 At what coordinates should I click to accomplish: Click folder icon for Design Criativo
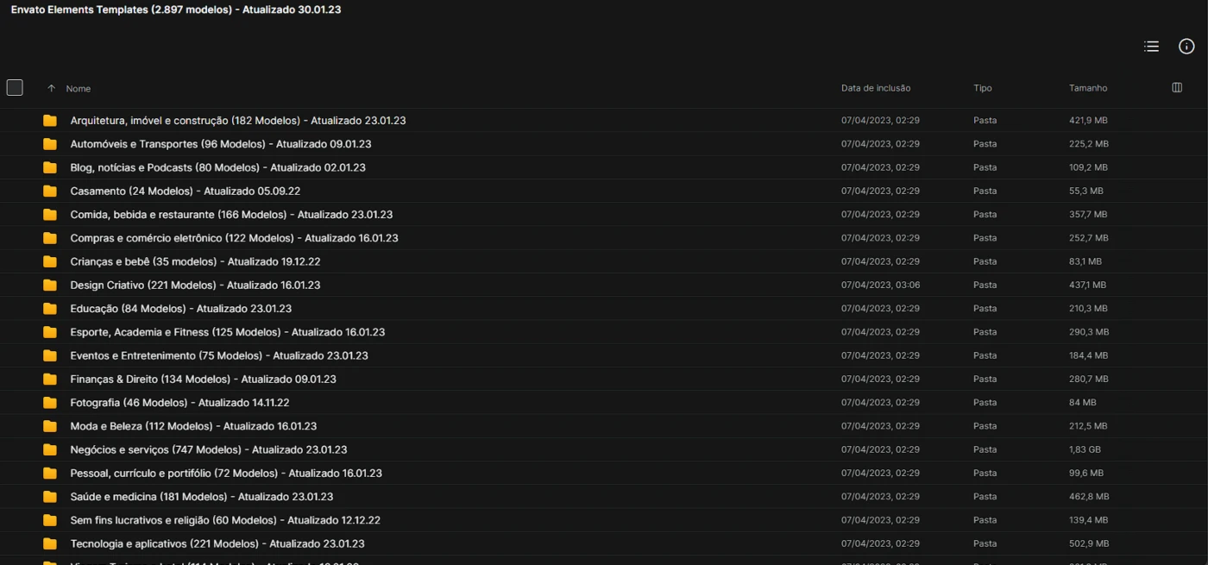pyautogui.click(x=50, y=285)
